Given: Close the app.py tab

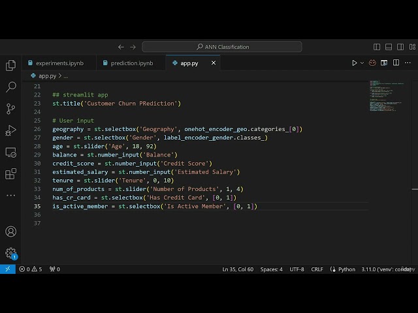Looking at the screenshot, I should 214,63.
